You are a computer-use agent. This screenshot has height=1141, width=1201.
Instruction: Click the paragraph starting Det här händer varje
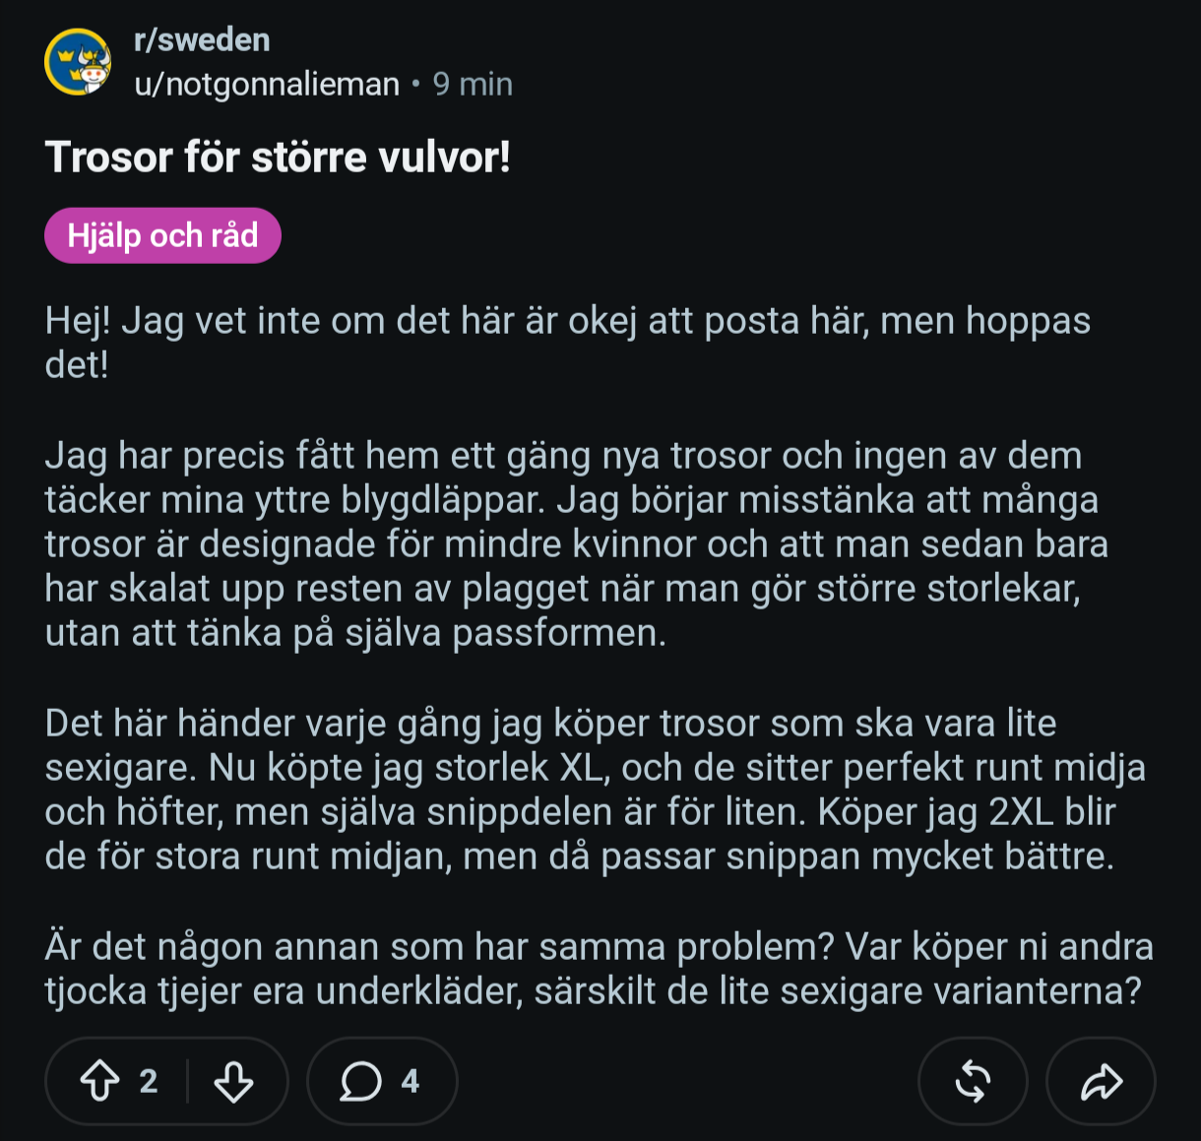tap(596, 790)
